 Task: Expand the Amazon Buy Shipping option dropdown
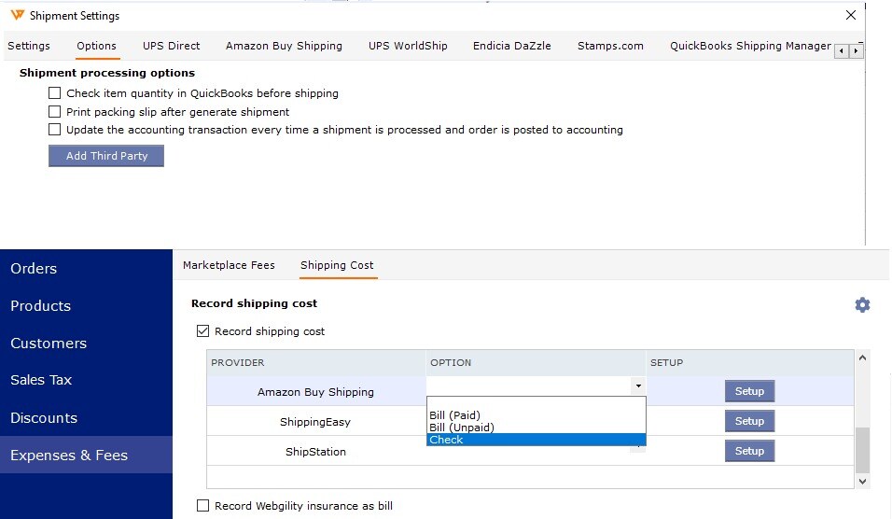pos(638,386)
